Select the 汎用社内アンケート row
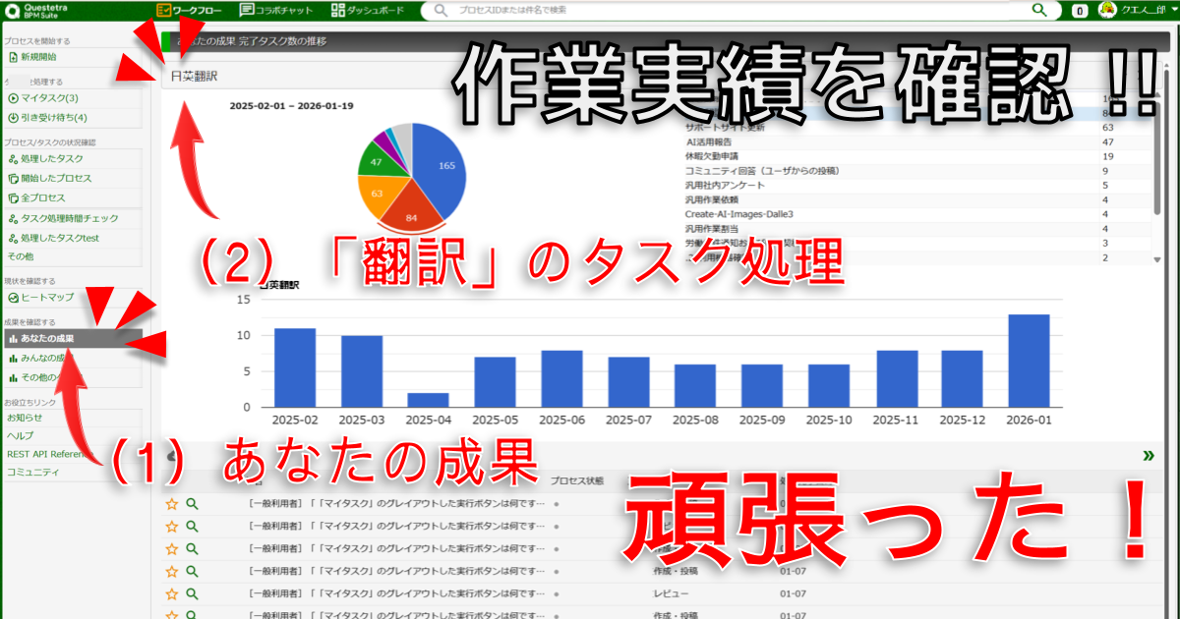Image resolution: width=1180 pixels, height=619 pixels. pyautogui.click(x=917, y=185)
